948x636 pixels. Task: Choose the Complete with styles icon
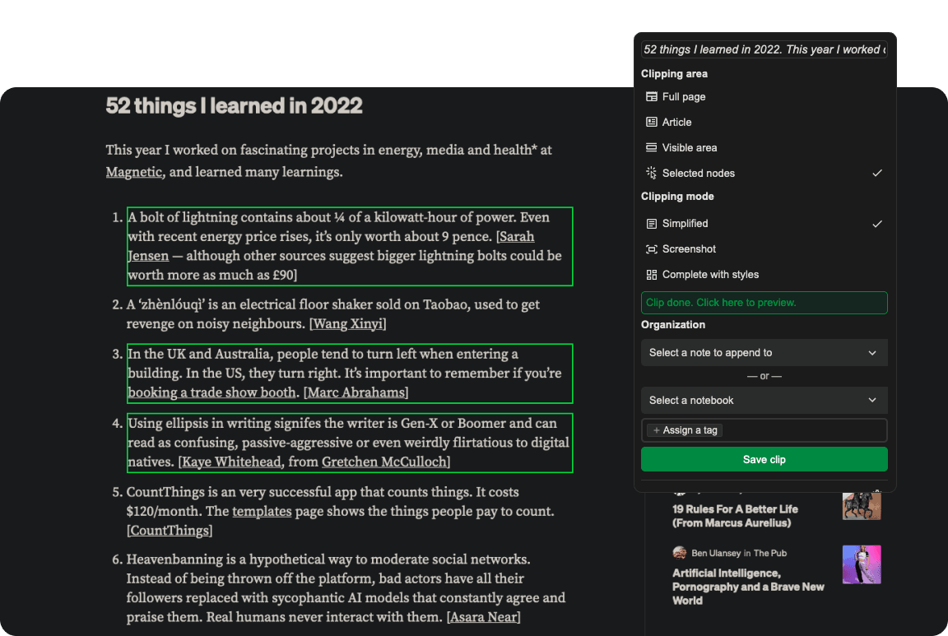650,274
